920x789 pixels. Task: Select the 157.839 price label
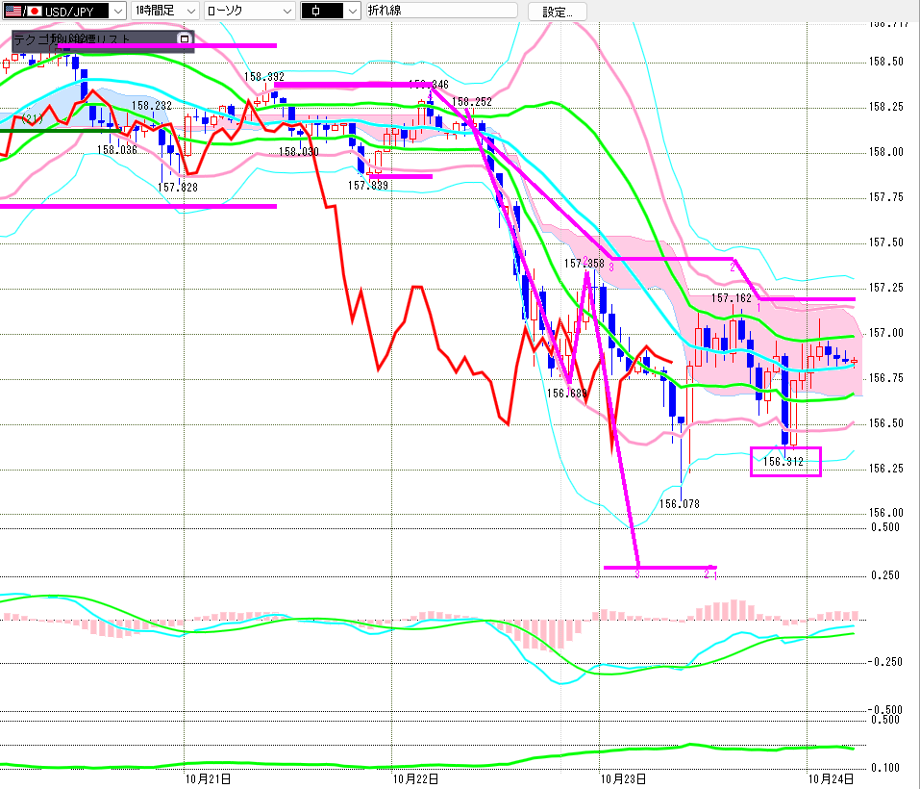pyautogui.click(x=368, y=186)
